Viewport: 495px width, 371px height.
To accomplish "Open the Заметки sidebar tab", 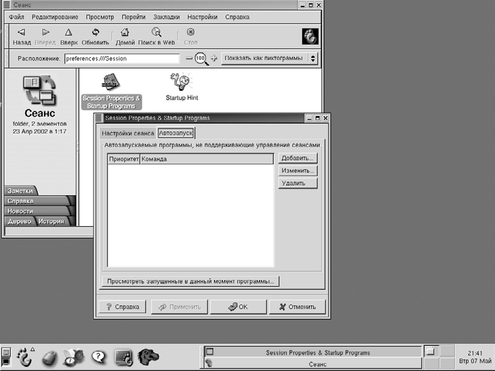I will coord(21,191).
